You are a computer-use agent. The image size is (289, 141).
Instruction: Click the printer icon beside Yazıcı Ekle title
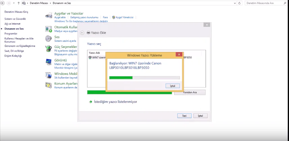88,33
